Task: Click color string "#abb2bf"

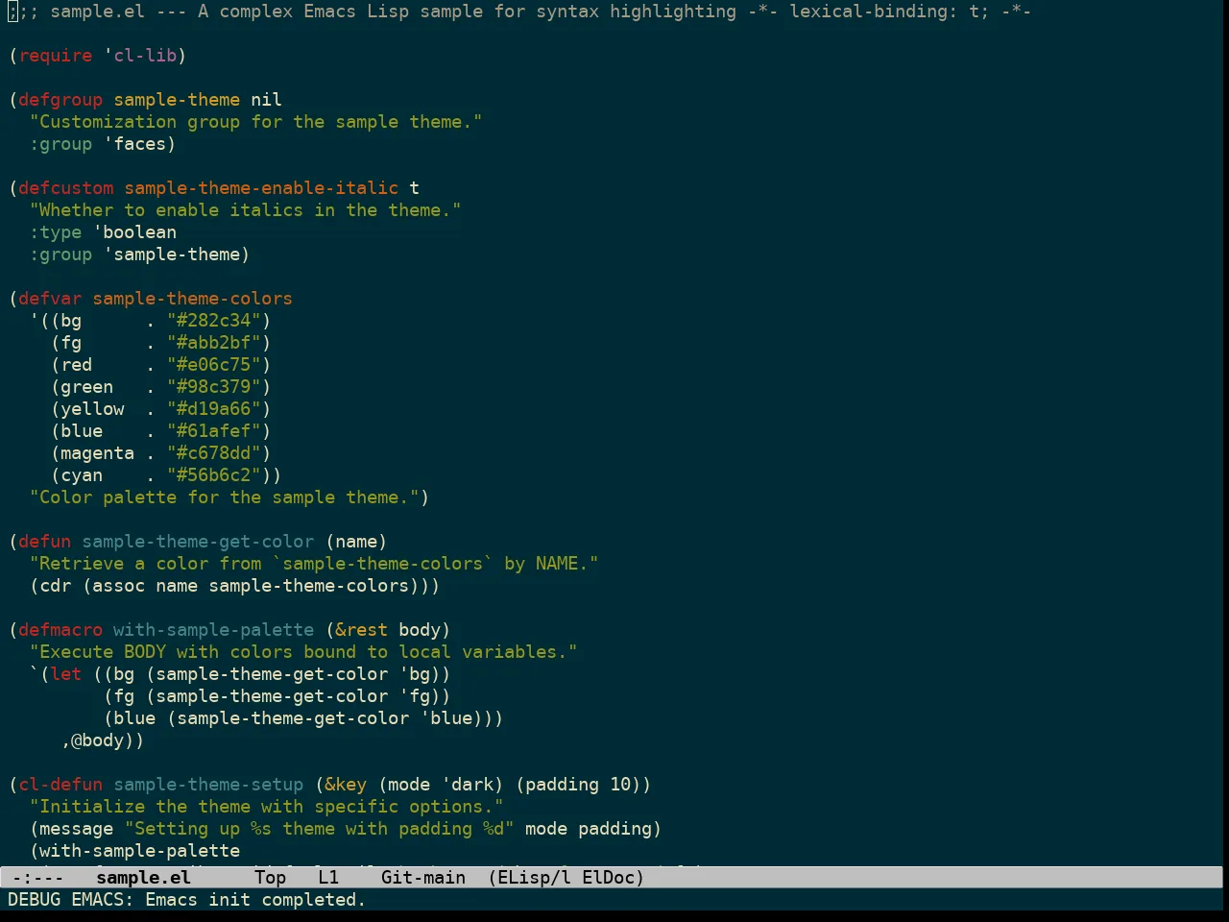Action: pos(214,343)
